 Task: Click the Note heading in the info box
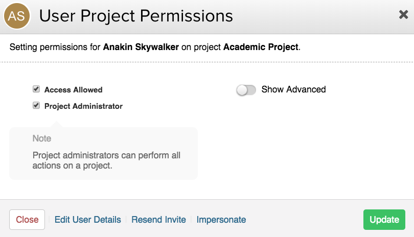tap(42, 138)
